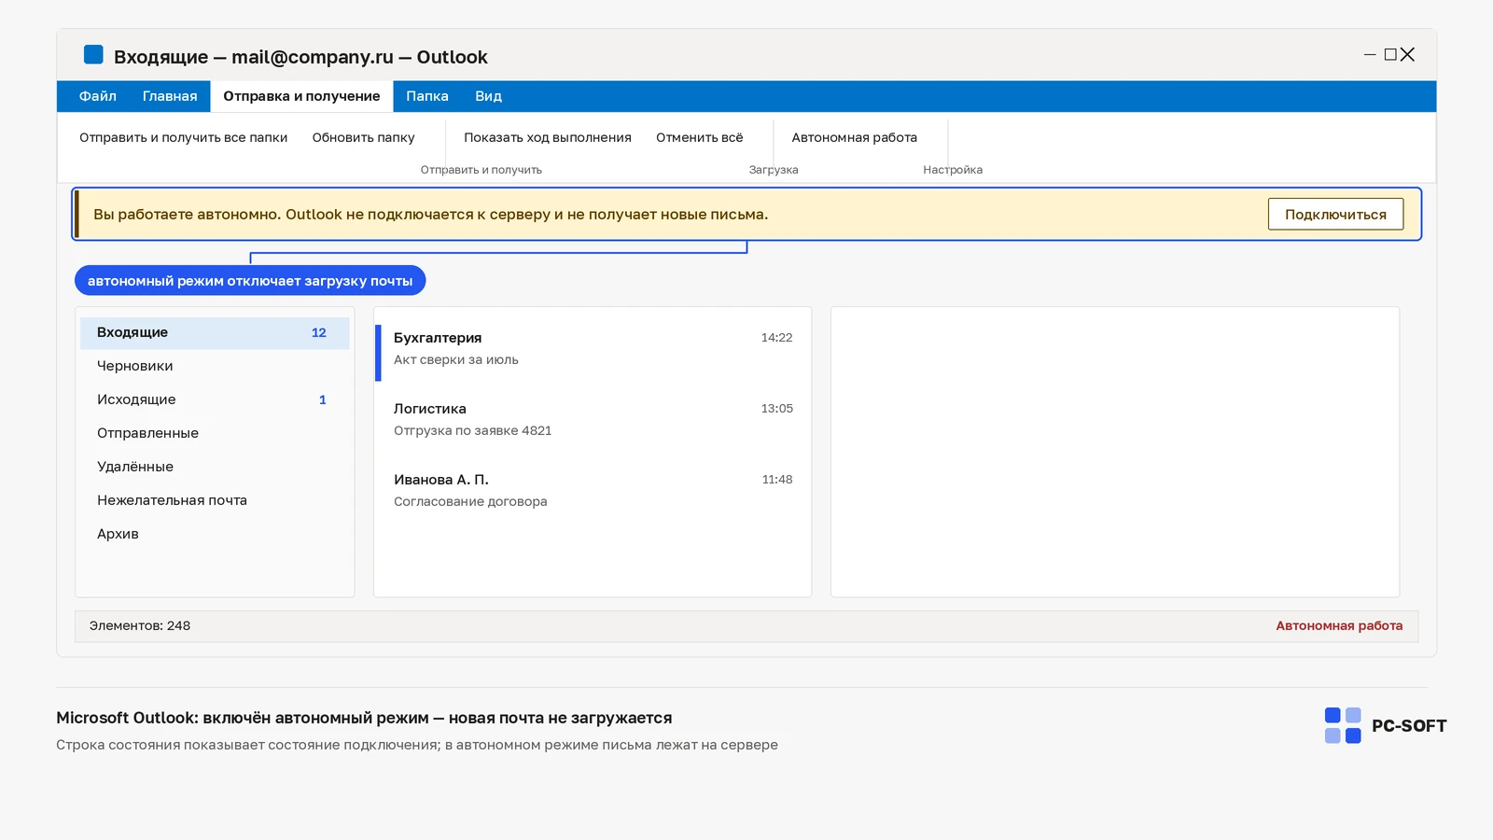Open the Входящие folder
Screen dimensions: 1493x840
215,333
